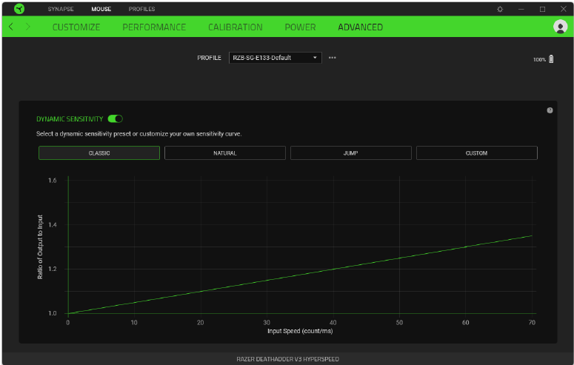Click the Input Speed axis label
This screenshot has height=365, width=574.
[300, 331]
